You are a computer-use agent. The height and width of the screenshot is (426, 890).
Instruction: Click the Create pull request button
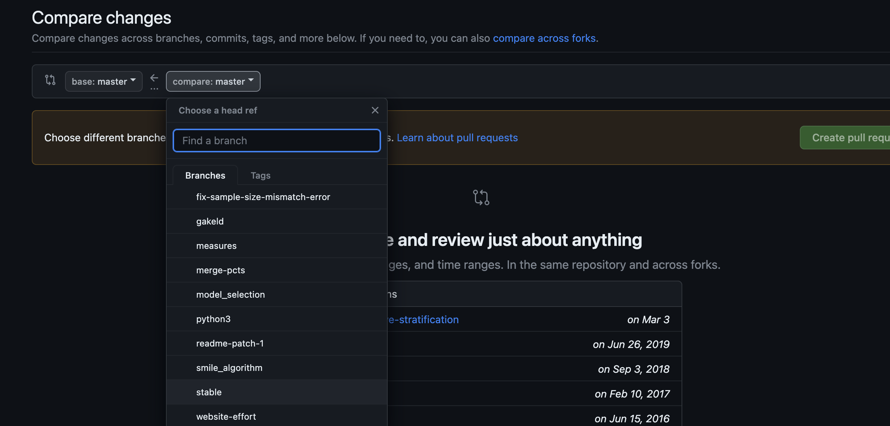coord(850,138)
